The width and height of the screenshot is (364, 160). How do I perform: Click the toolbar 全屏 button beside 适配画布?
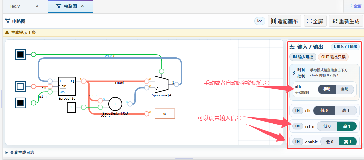point(315,21)
